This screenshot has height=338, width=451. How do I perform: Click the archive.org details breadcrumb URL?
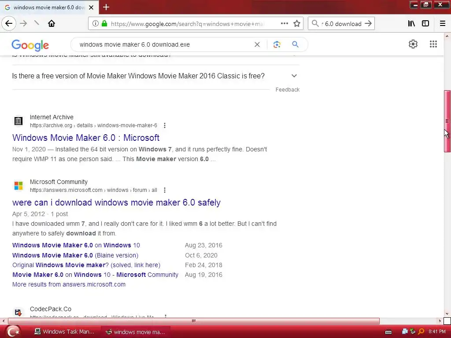coord(93,125)
